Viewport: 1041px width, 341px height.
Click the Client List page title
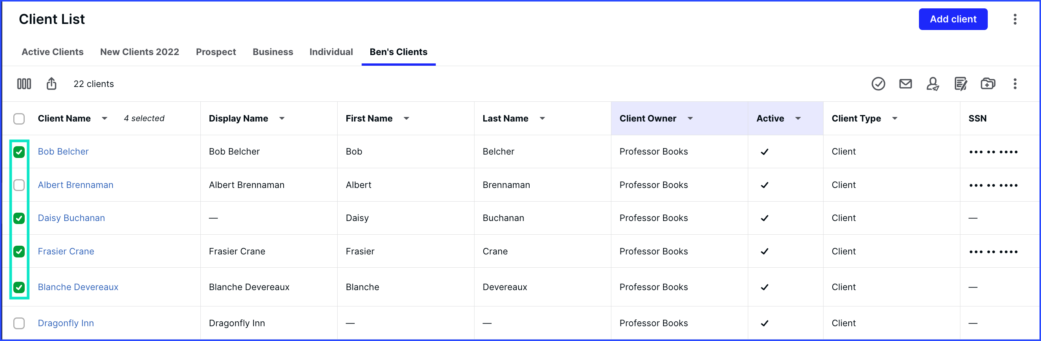[52, 19]
